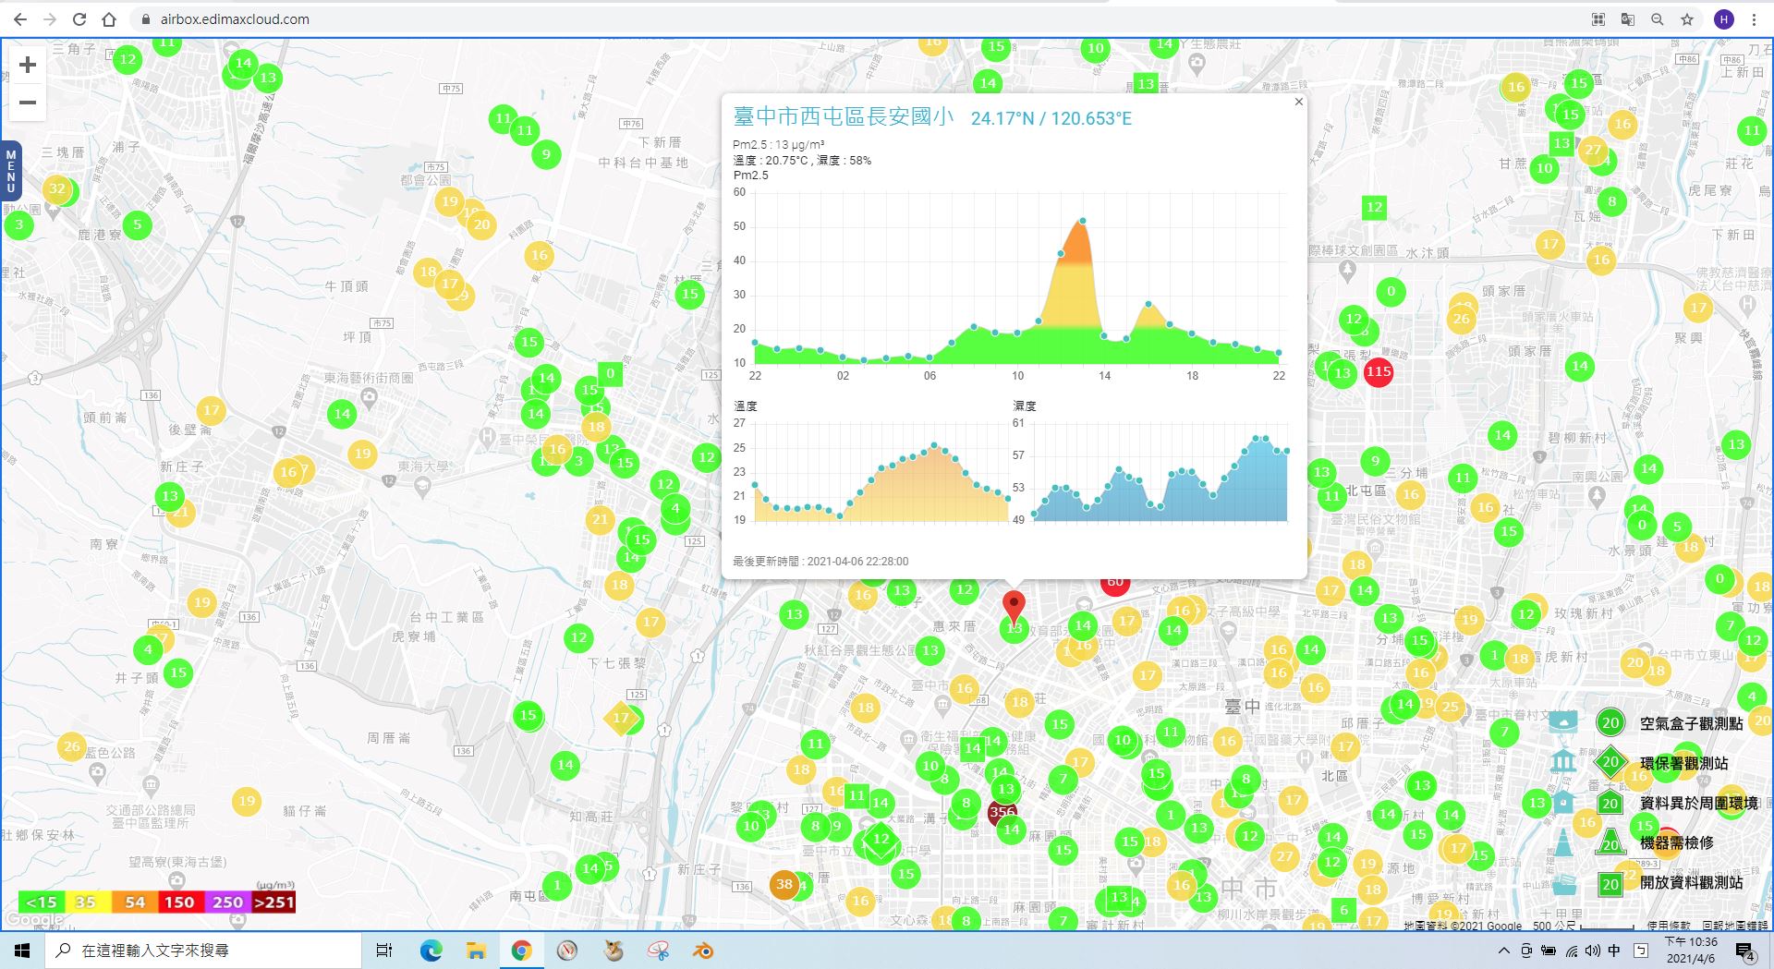Click the purple 250 color scale swatch
This screenshot has width=1774, height=969.
(227, 902)
